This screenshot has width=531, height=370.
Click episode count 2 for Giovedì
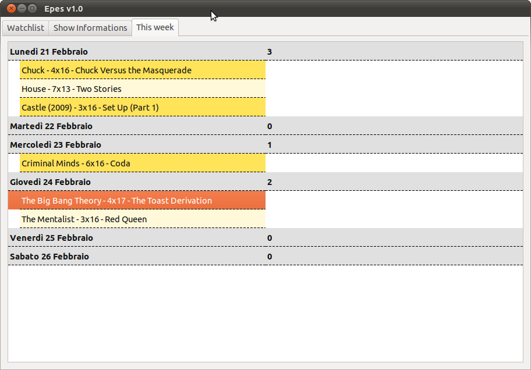tap(270, 182)
